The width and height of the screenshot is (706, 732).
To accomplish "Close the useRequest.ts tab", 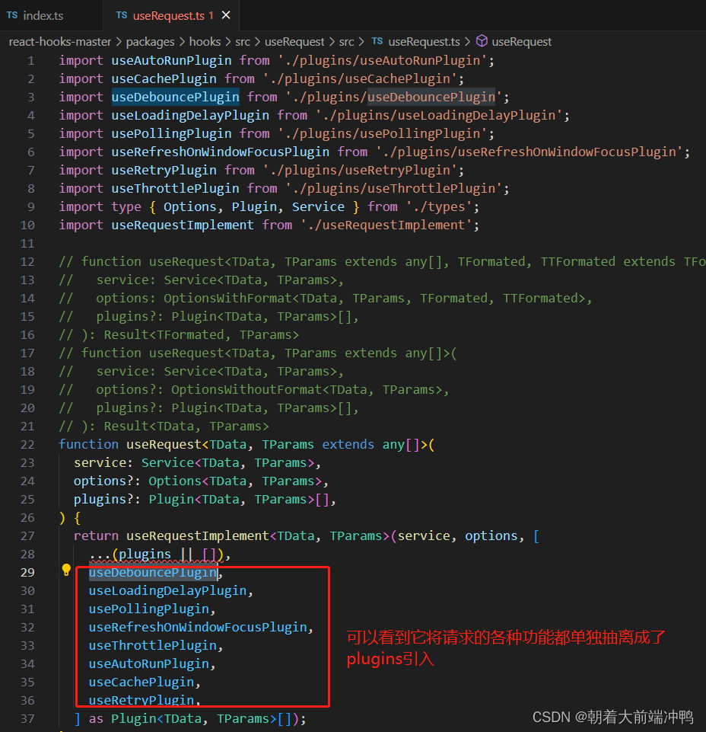I will tap(224, 14).
